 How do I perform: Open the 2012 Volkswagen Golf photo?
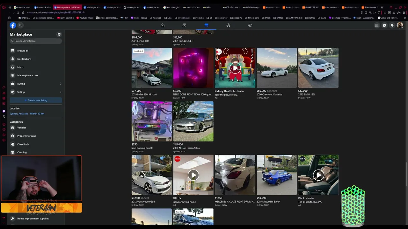coord(152,175)
